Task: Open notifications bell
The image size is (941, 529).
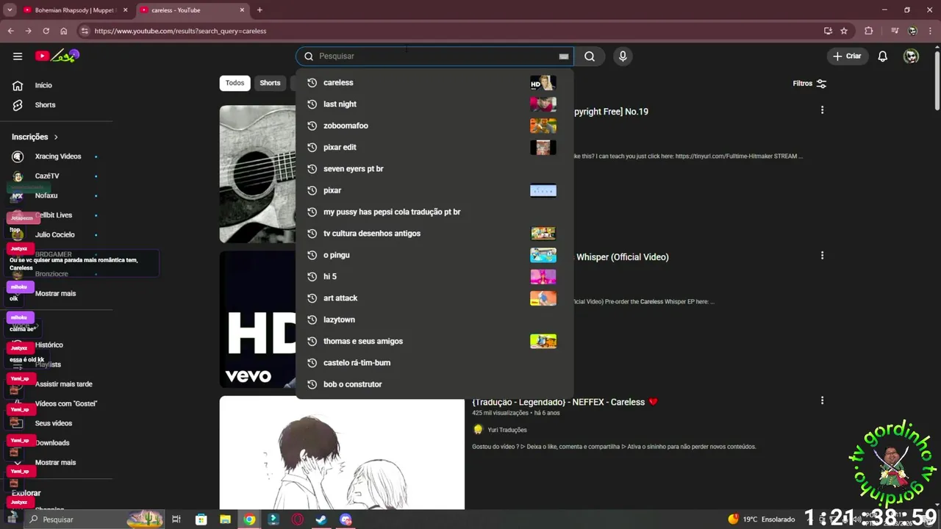Action: tap(883, 57)
